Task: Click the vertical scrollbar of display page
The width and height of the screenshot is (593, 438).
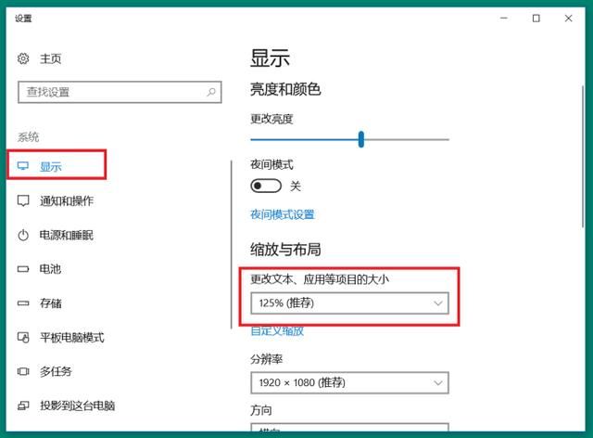Action: [583, 157]
